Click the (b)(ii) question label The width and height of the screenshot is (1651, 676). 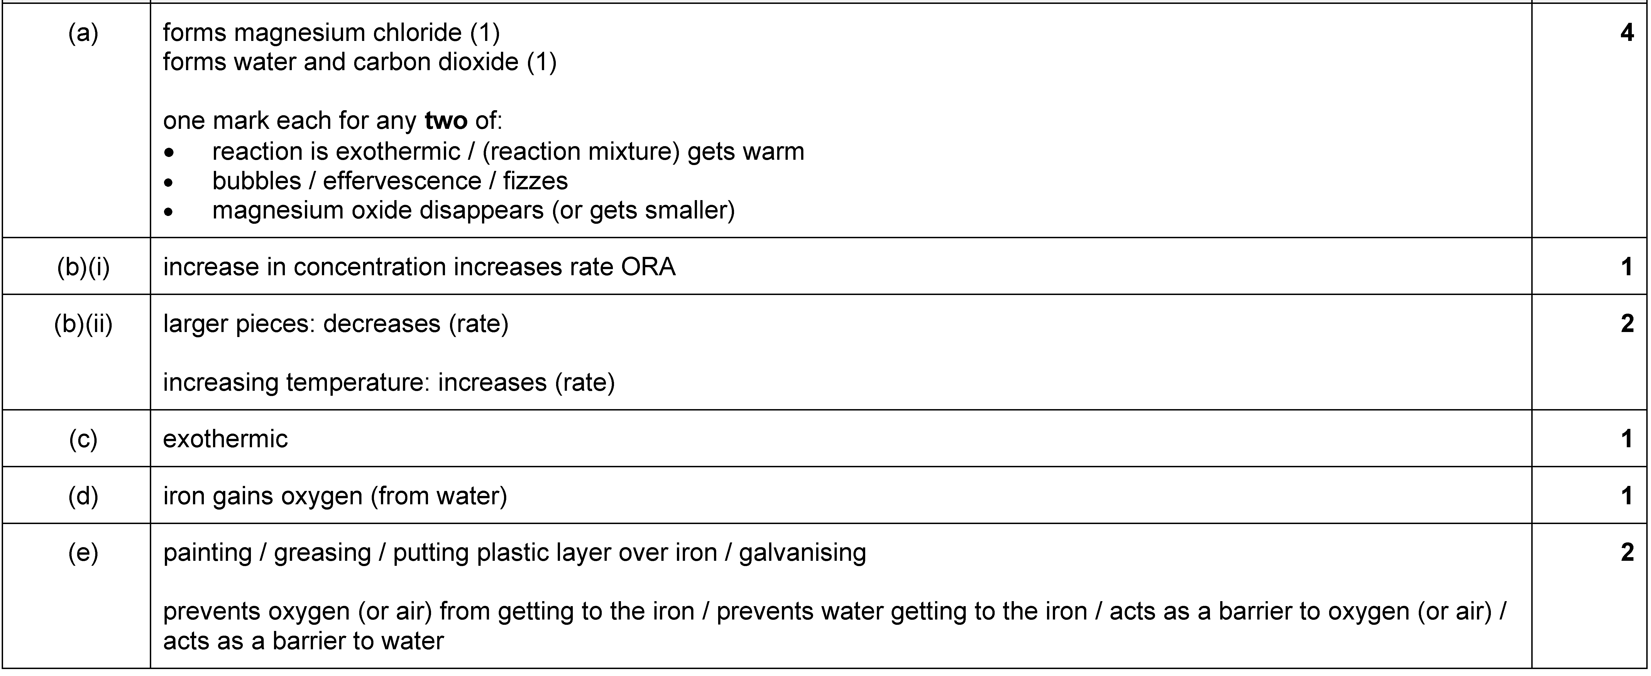click(x=83, y=324)
